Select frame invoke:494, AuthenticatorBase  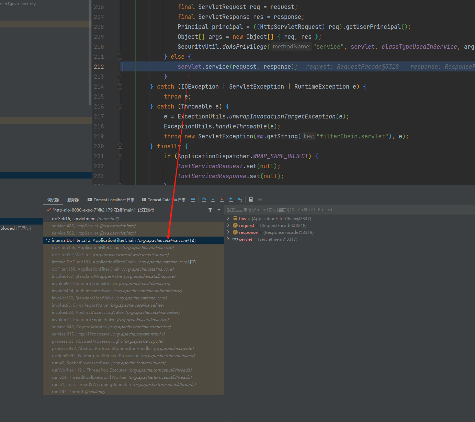click(x=133, y=291)
